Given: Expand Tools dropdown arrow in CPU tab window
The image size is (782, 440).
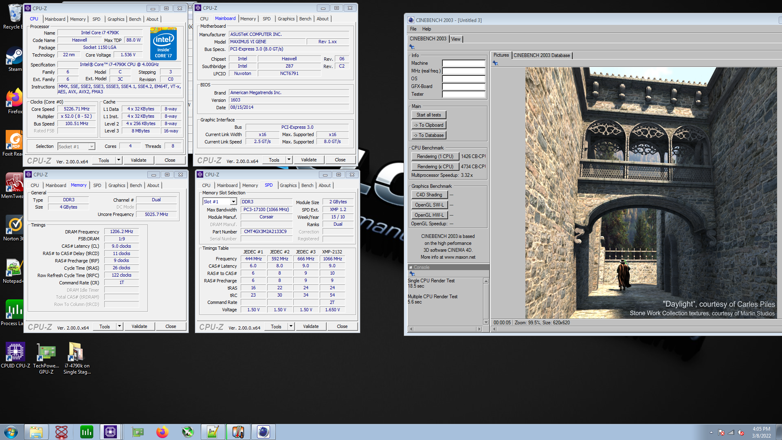Looking at the screenshot, I should tap(119, 160).
